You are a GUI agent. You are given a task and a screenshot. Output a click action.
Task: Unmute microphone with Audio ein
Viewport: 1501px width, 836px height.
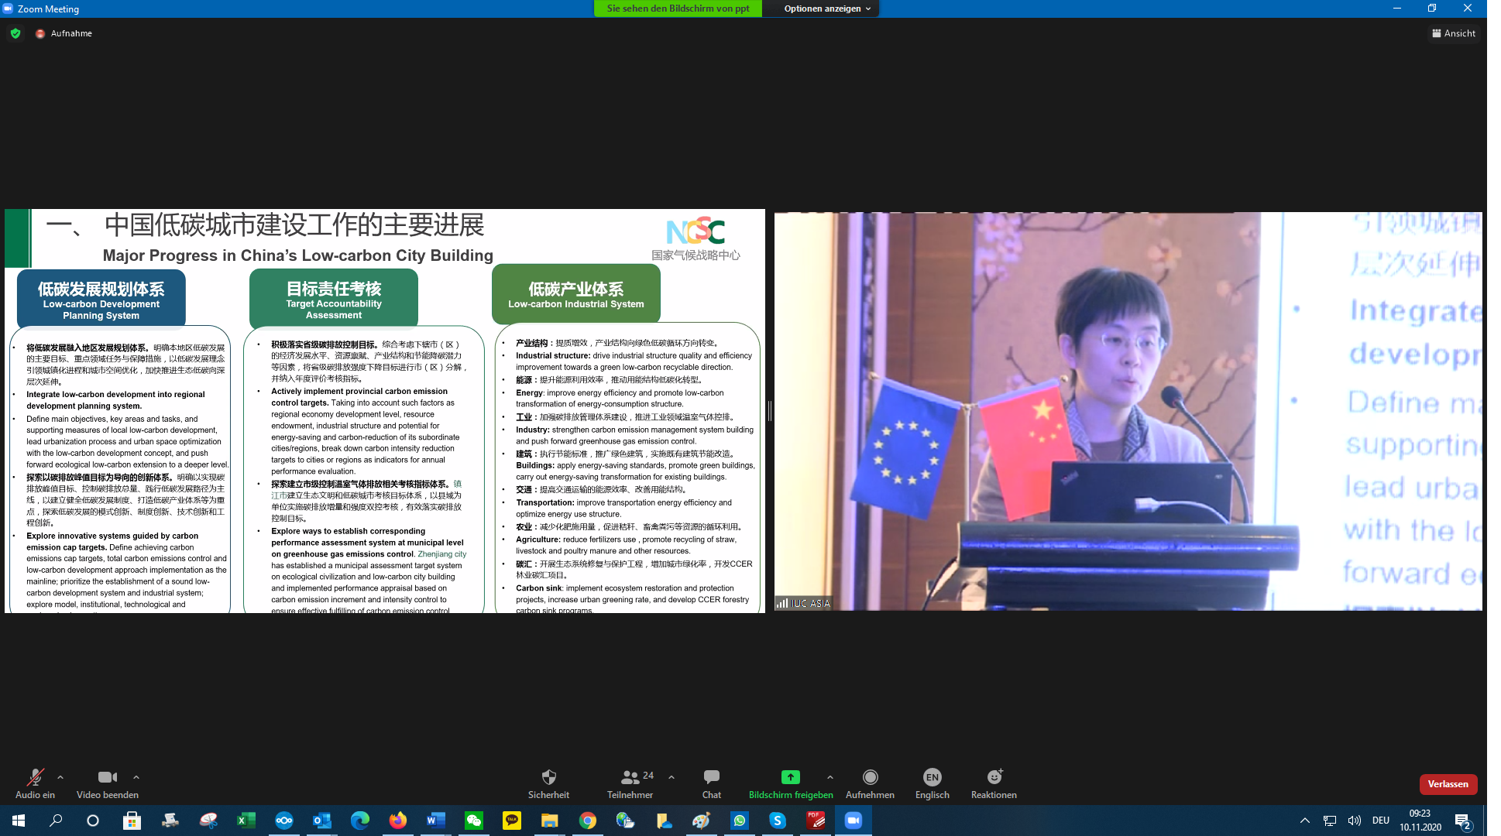35,777
